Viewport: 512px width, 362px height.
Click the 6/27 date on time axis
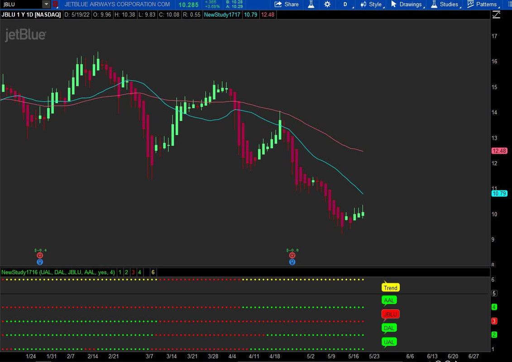click(474, 356)
